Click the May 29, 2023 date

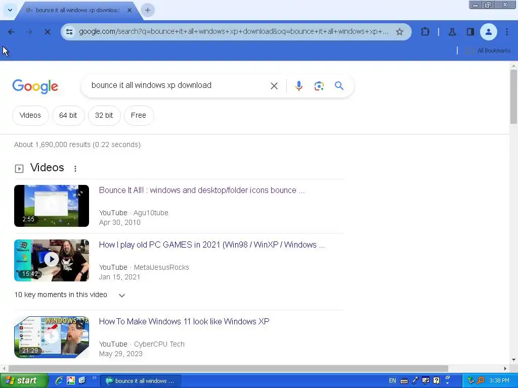[120, 354]
